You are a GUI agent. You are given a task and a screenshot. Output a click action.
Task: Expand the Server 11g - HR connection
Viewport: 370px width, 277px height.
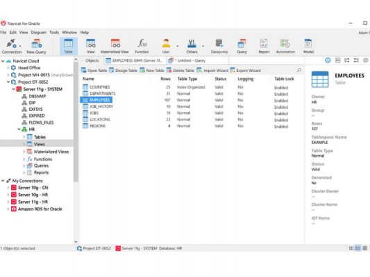pyautogui.click(x=8, y=202)
